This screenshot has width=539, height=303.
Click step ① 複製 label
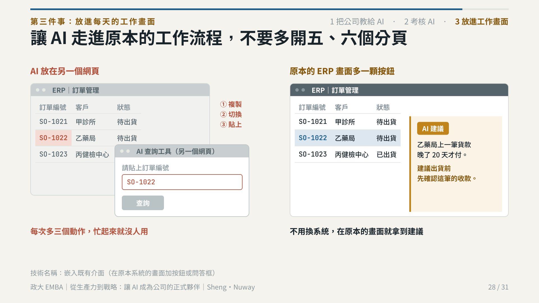(231, 104)
